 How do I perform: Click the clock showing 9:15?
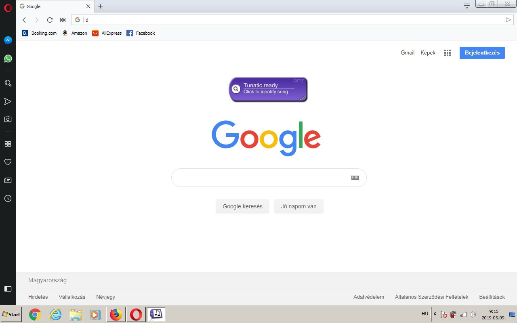tap(494, 314)
